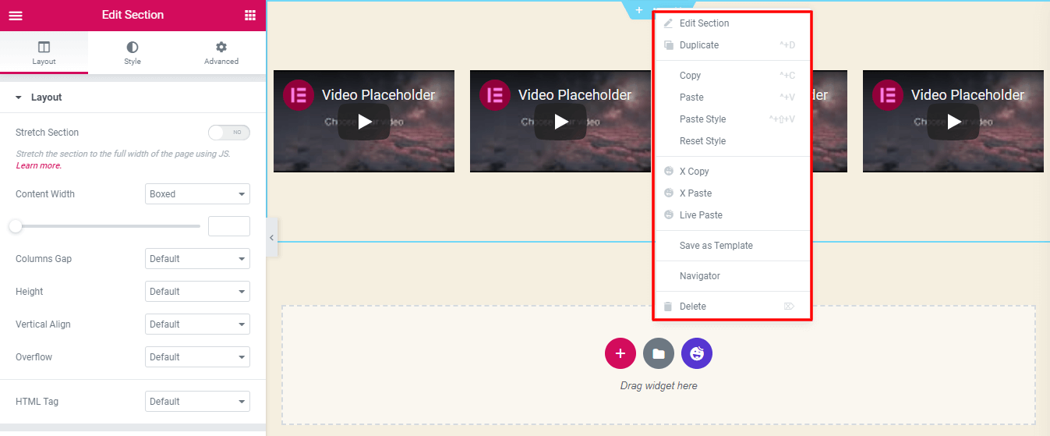1050x436 pixels.
Task: Choose X Paste from the context menu
Action: (x=732, y=193)
